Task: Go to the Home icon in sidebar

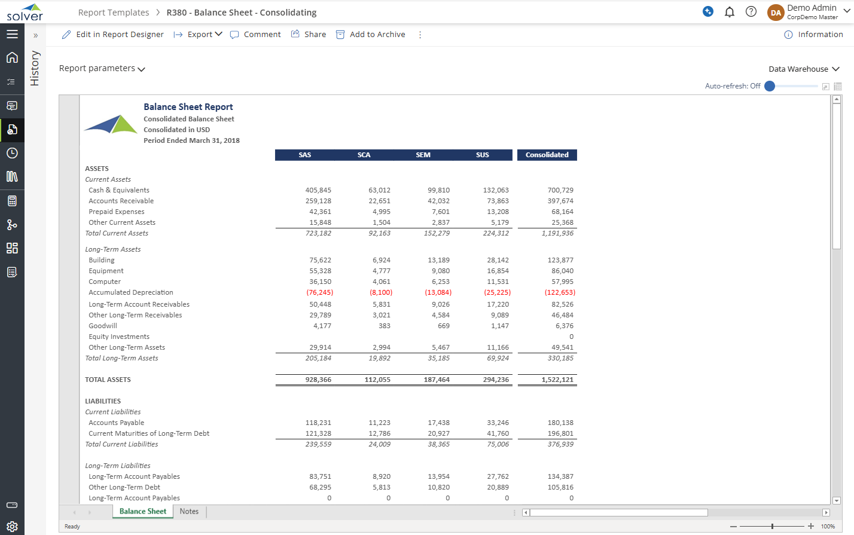Action: point(12,57)
